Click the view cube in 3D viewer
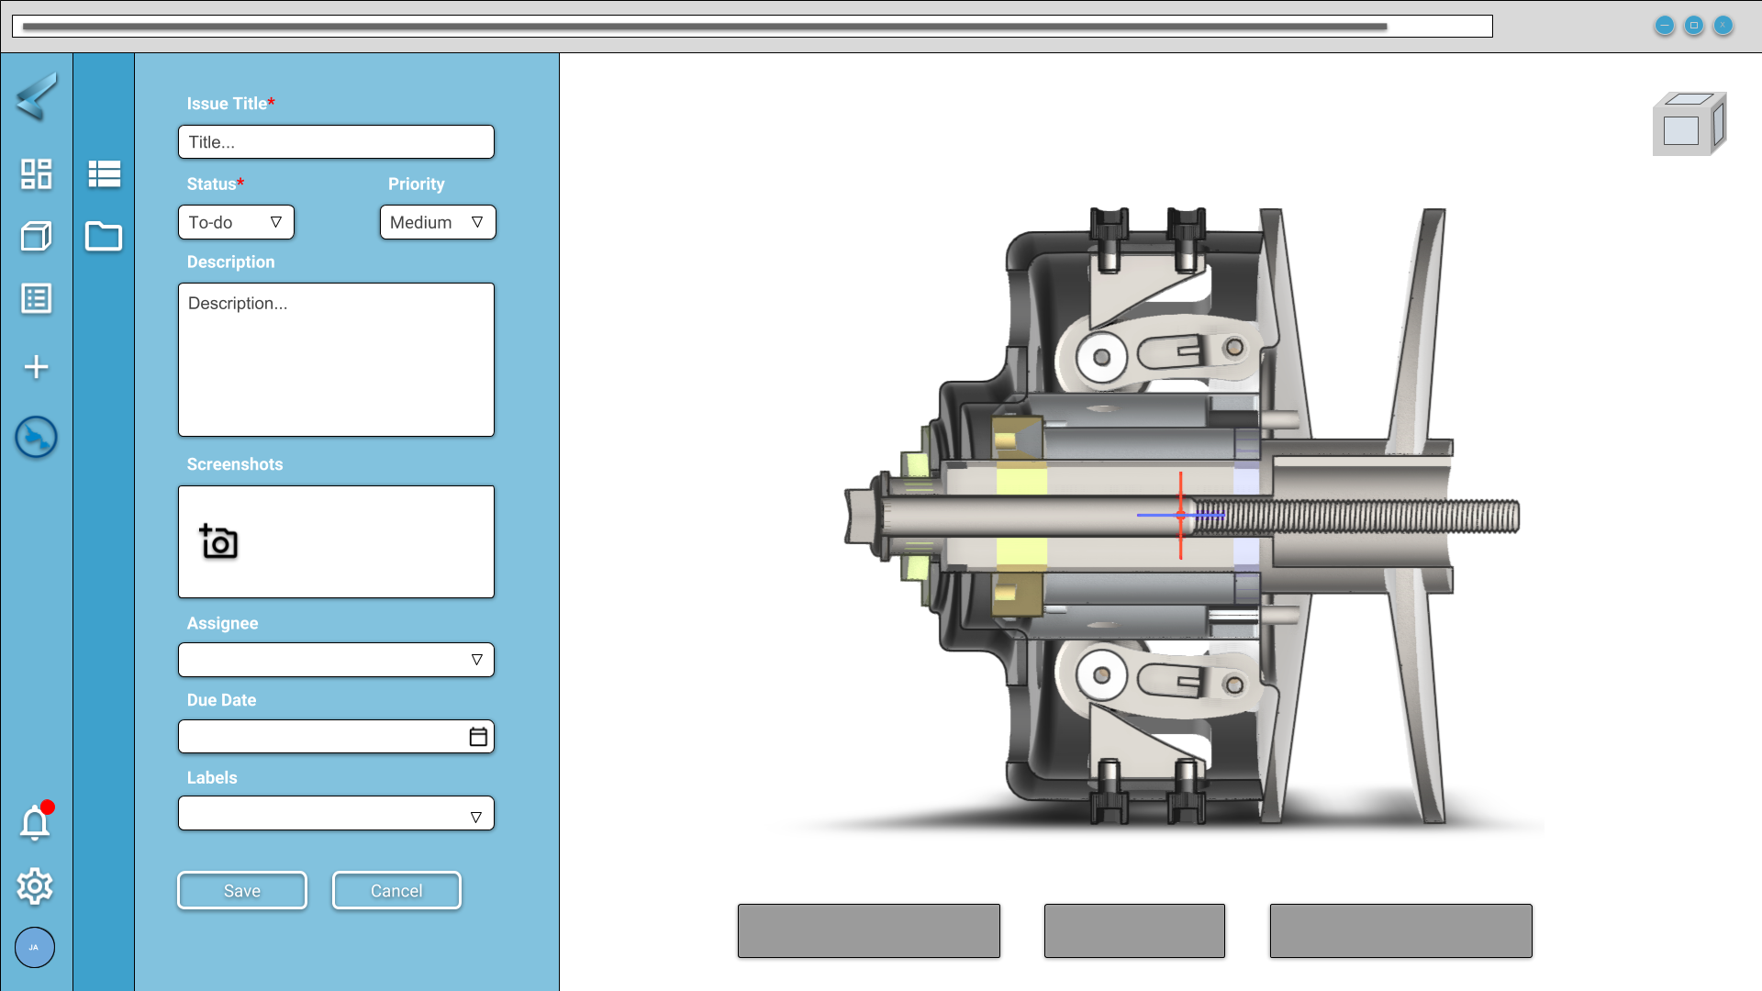Viewport: 1762px width, 991px height. 1690,124
